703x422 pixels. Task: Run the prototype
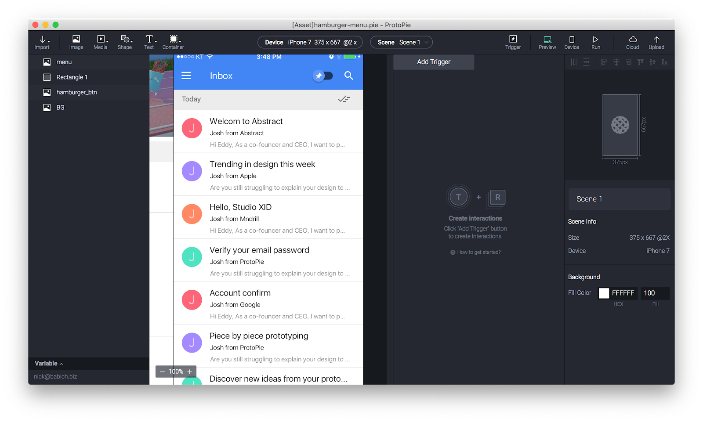pos(596,42)
